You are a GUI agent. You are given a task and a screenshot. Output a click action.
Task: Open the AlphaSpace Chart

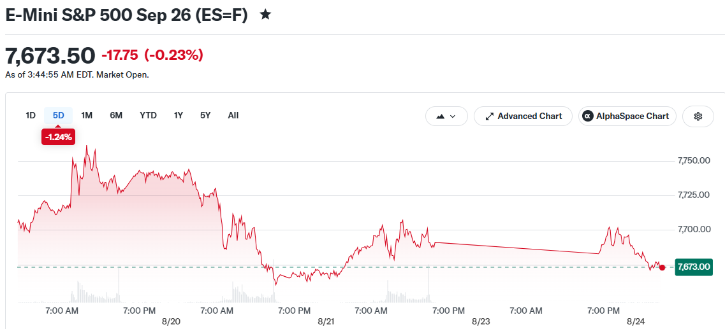pos(627,116)
